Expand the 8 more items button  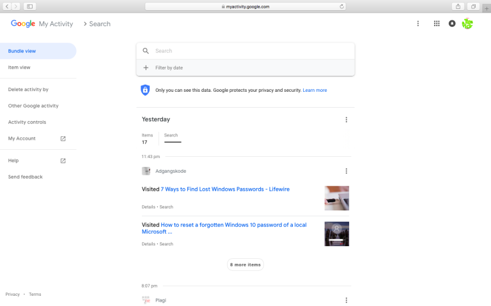point(245,265)
